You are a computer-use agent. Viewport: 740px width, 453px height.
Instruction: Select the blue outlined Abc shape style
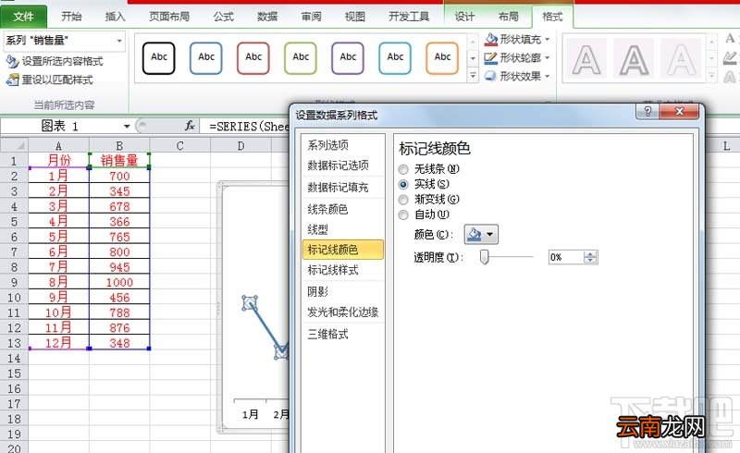click(205, 58)
